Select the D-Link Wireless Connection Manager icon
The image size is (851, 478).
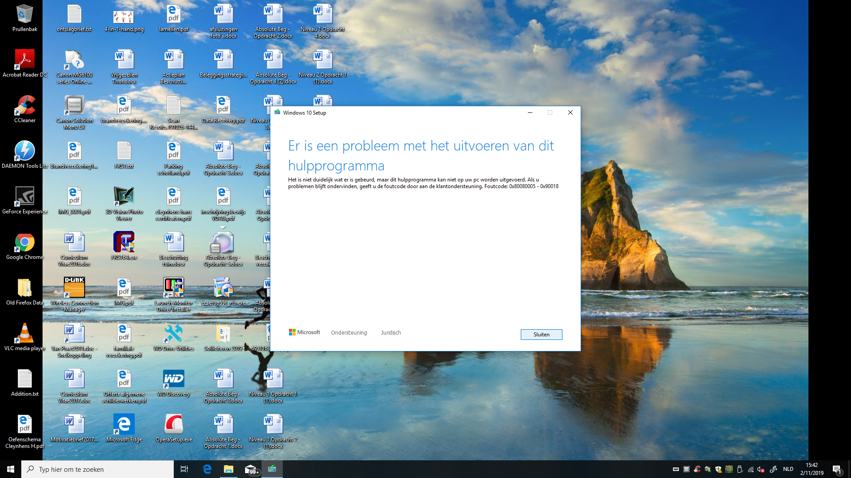74,295
